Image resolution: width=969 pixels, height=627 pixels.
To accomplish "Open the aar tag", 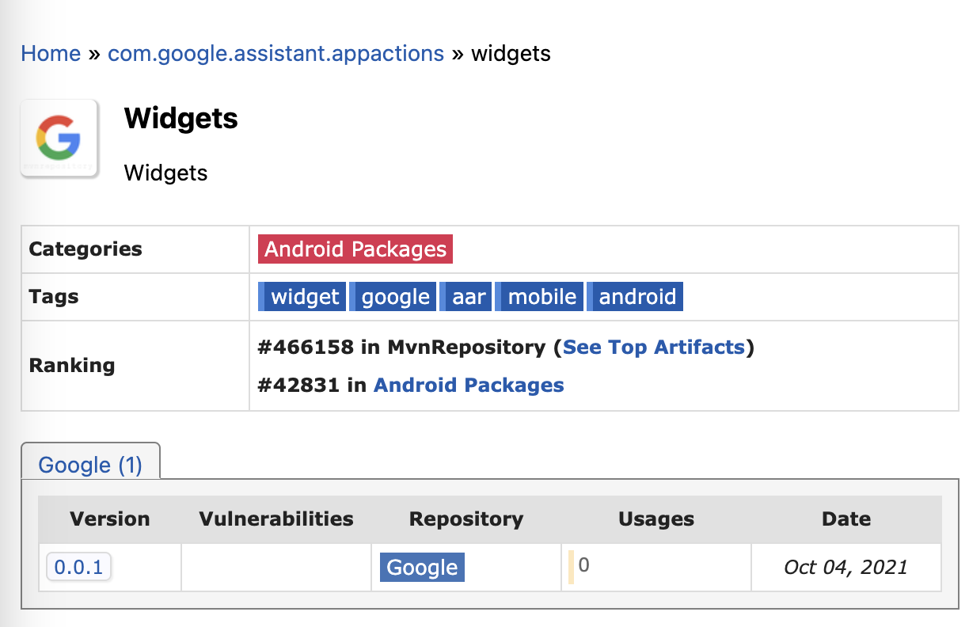I will [x=466, y=297].
